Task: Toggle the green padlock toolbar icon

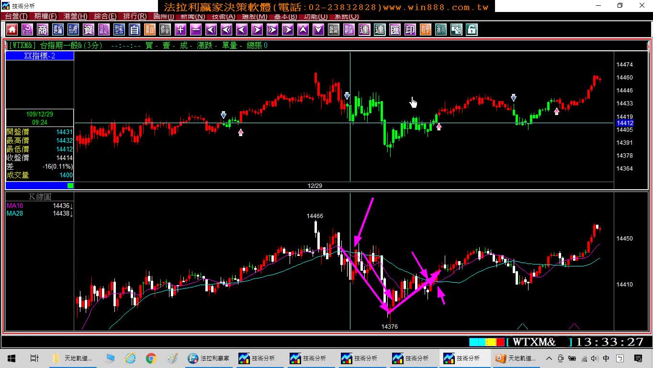Action: point(472,30)
